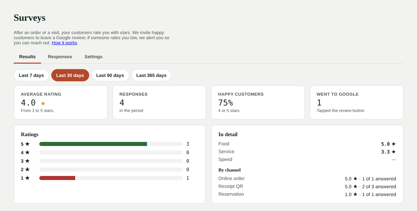Click the Service rating value 3.3
Screen dimensions: 417x211
tap(389, 152)
